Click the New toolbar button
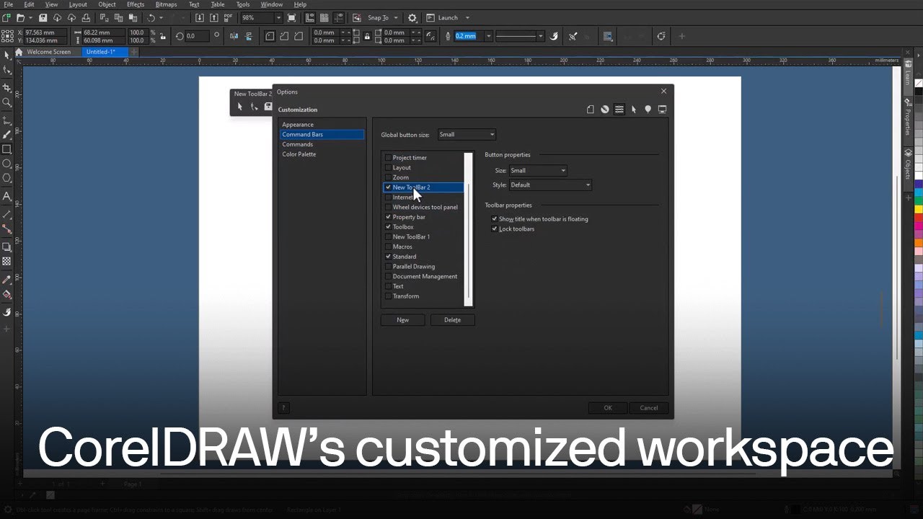The height and width of the screenshot is (519, 923). pos(402,320)
